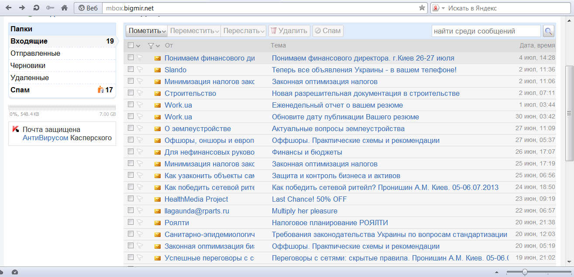Click the magnifier search messages icon

[x=548, y=31]
